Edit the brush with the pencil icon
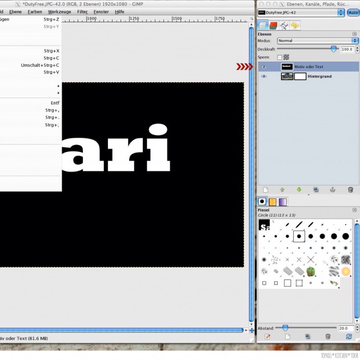The image size is (360, 360). 267,337
